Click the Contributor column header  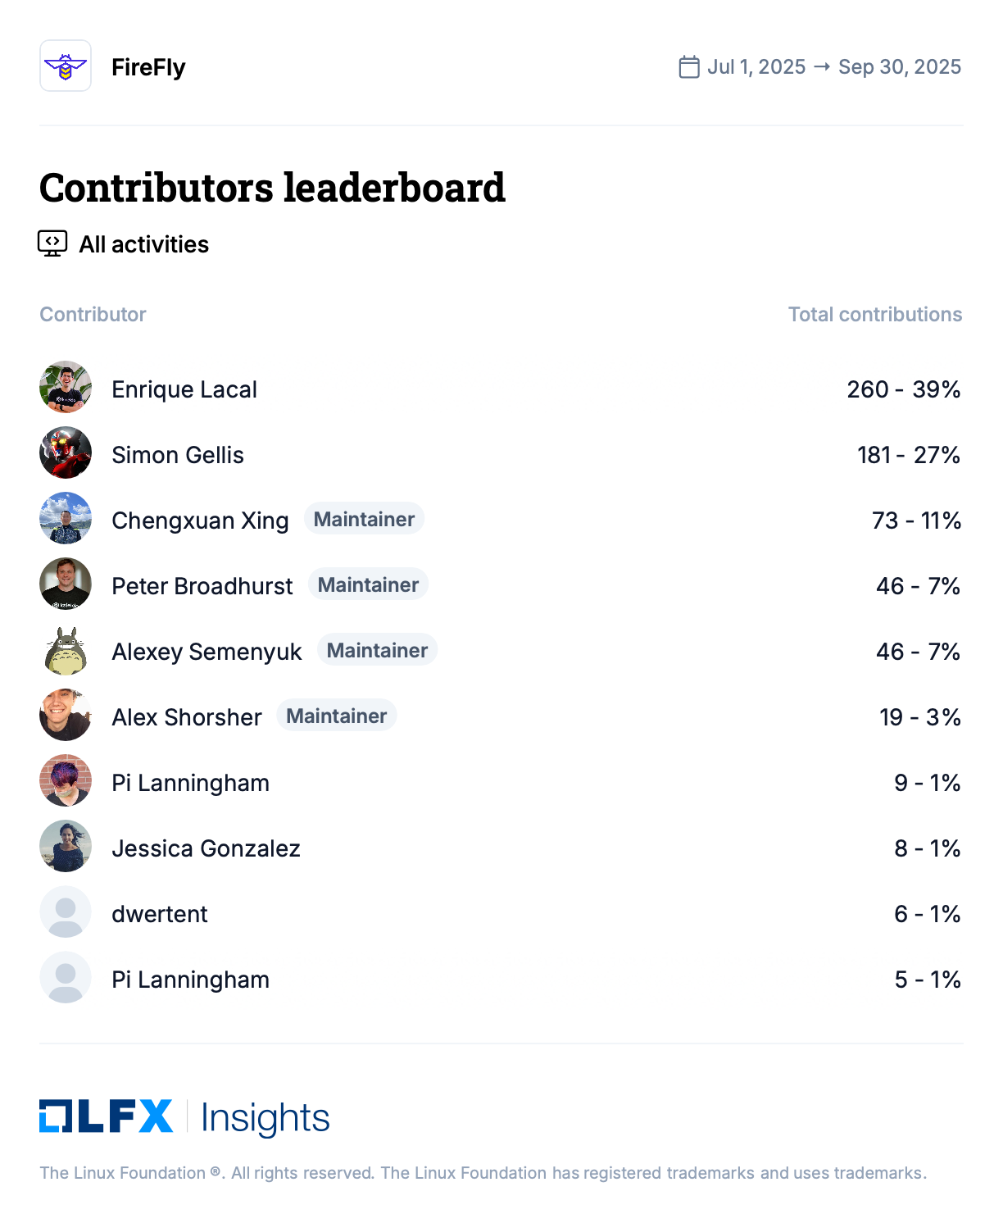(x=93, y=315)
